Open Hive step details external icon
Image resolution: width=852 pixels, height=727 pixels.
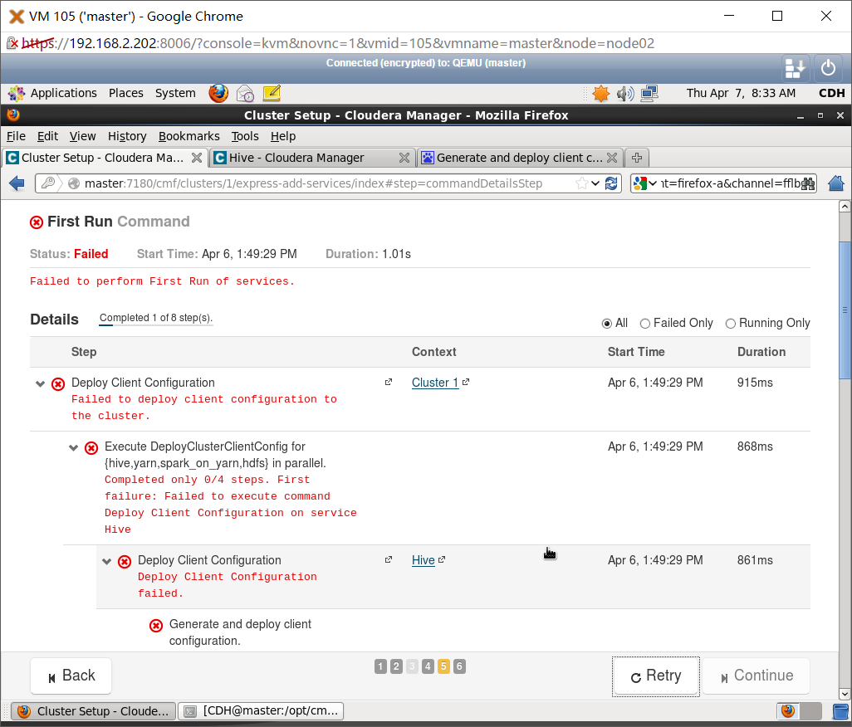[x=389, y=560]
